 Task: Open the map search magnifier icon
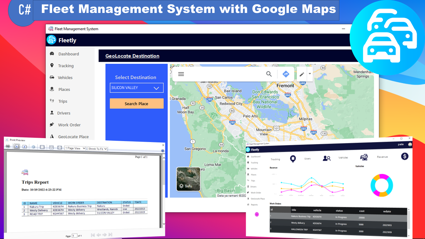point(269,74)
